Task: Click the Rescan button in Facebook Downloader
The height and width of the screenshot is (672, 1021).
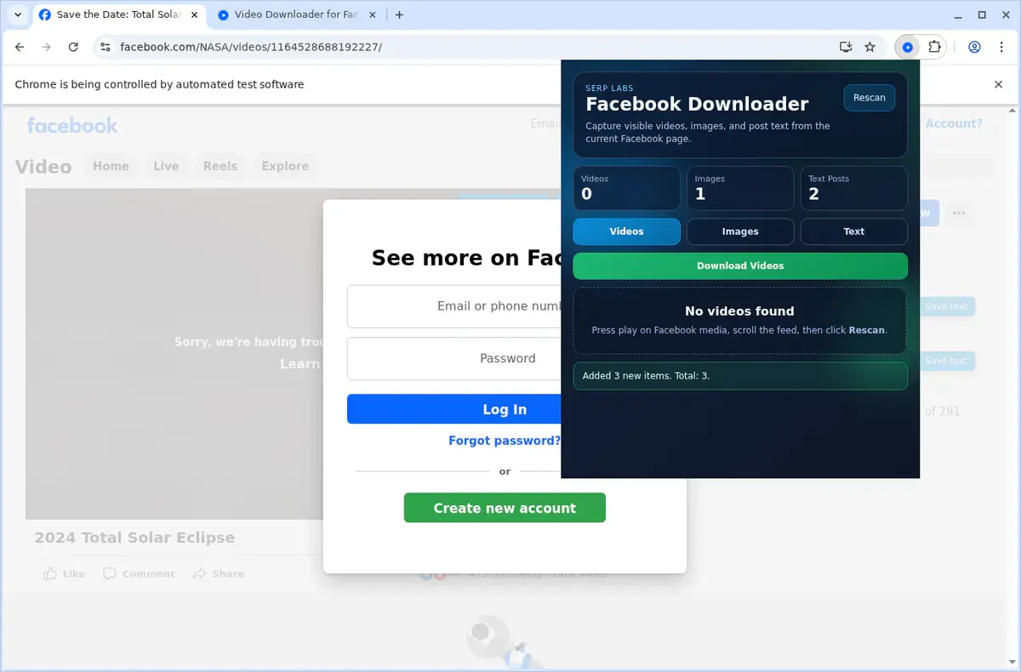Action: tap(869, 98)
